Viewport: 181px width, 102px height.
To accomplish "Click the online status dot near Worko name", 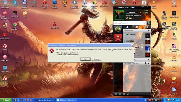I will pos(141,12).
